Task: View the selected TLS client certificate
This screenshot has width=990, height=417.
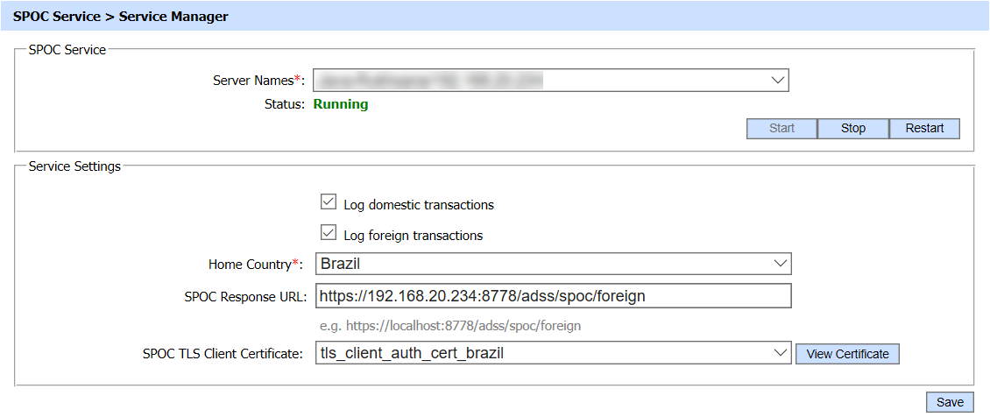Action: click(847, 354)
